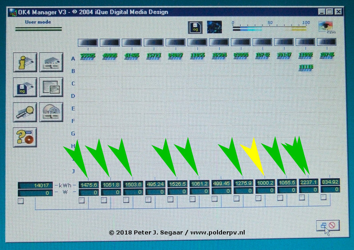This screenshot has height=250, width=354.
Task: Open help with the question mark icon
Action: 25,137
